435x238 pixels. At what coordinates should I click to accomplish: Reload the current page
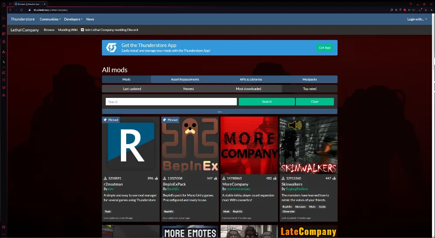(x=21, y=10)
